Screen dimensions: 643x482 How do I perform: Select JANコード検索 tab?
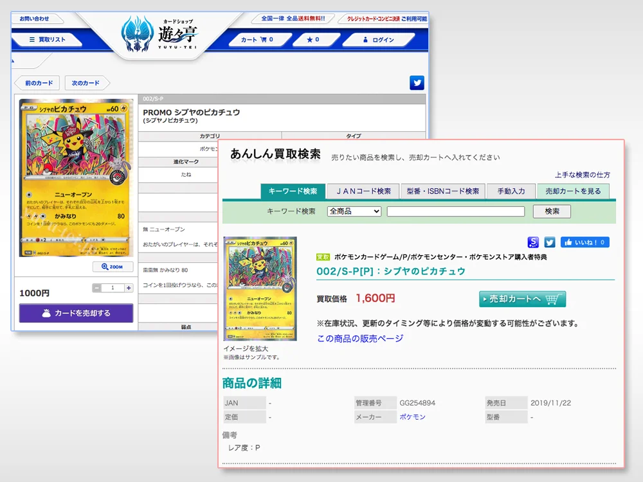[x=363, y=192]
